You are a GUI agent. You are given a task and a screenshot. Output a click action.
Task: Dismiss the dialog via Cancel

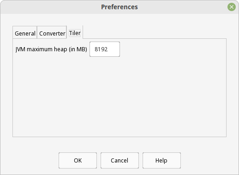pos(119,160)
